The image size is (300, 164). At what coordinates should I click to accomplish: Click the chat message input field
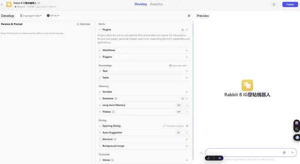coord(243,153)
